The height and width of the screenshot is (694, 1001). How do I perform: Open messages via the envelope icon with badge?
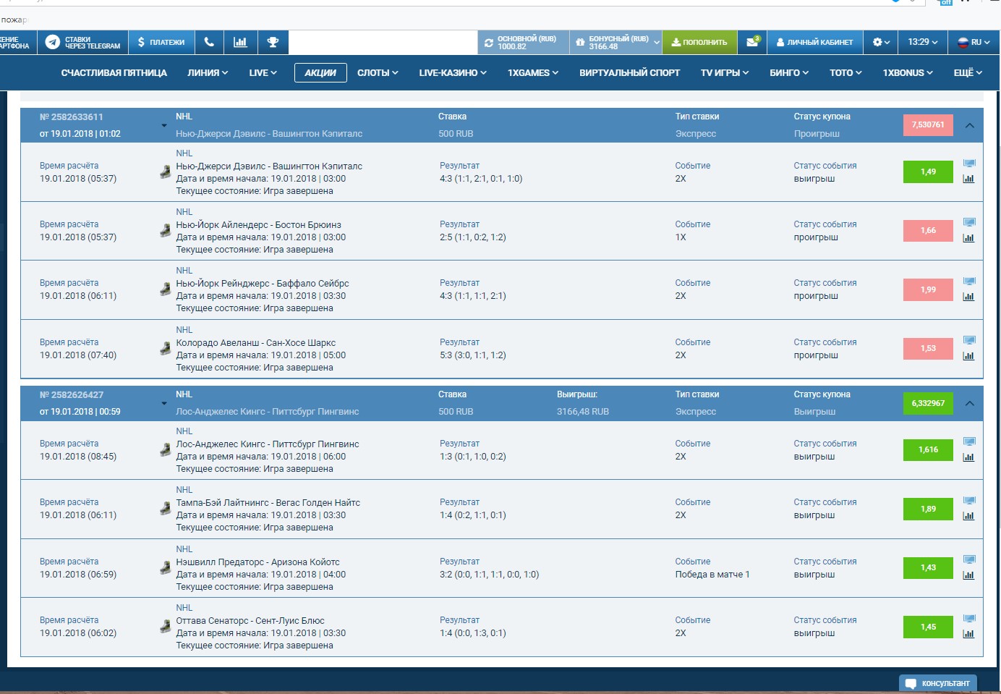click(x=750, y=41)
